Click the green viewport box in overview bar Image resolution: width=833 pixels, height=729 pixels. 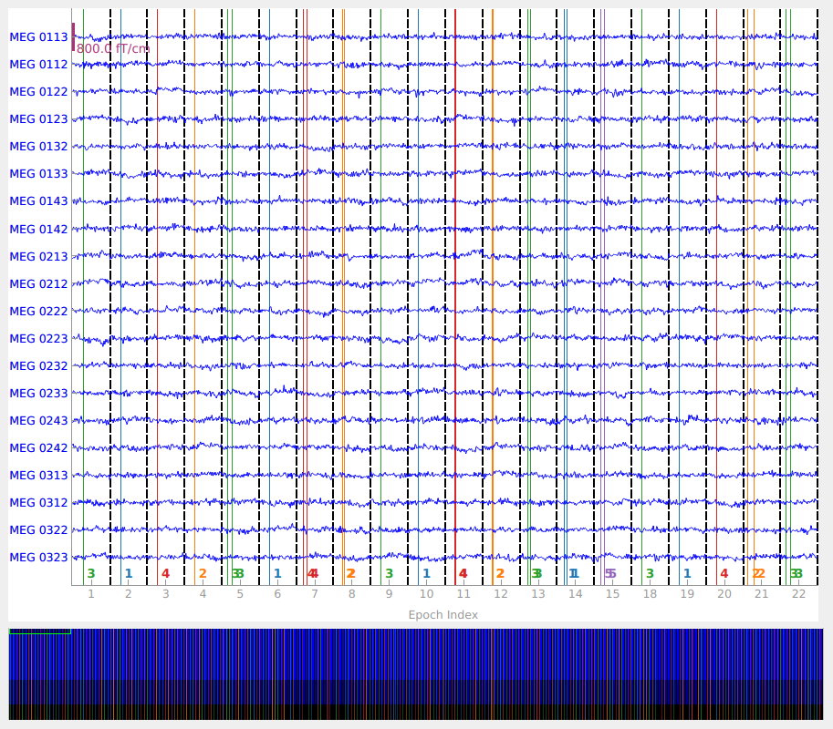tap(40, 631)
